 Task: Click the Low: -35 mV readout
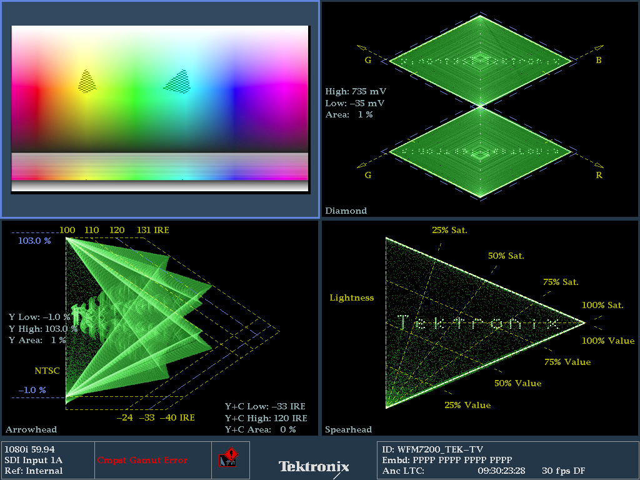pyautogui.click(x=355, y=103)
